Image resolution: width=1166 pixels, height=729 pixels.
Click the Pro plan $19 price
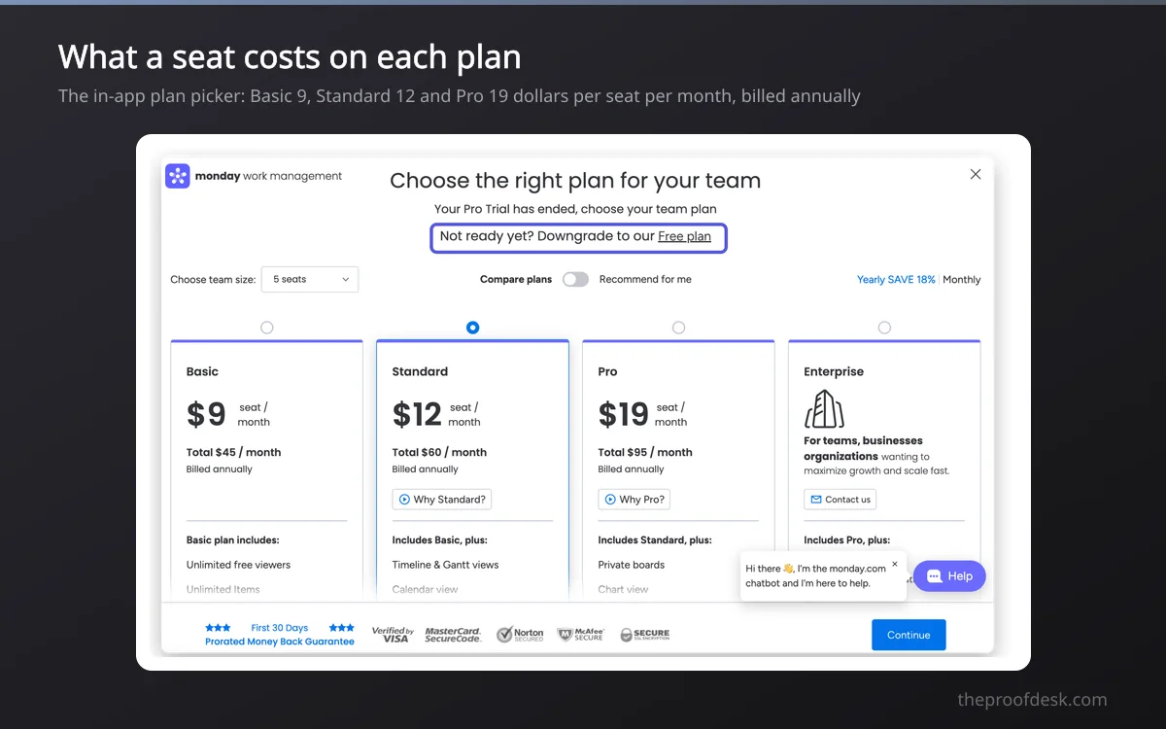[623, 415]
